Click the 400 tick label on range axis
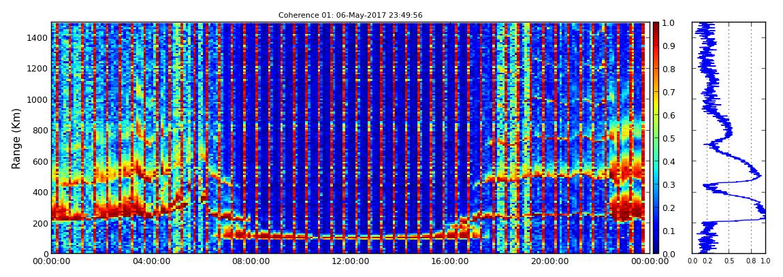This screenshot has width=783, height=277. 39,193
